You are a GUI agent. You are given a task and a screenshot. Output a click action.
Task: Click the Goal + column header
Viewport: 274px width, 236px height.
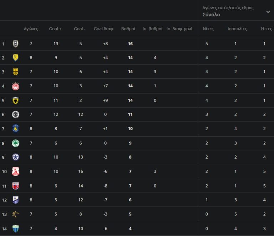click(55, 29)
